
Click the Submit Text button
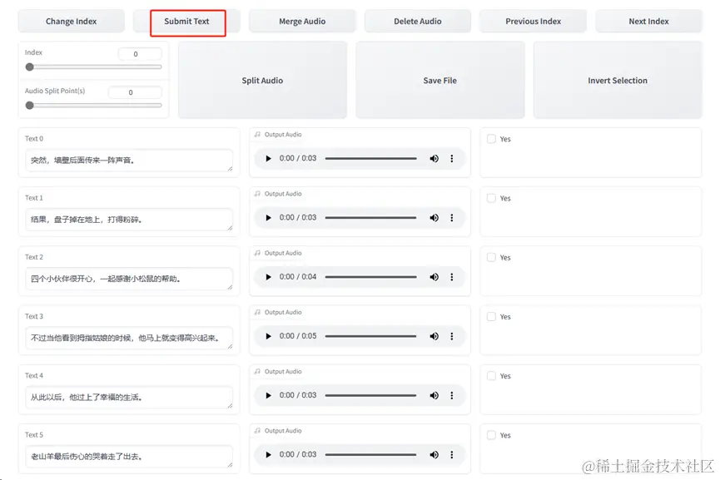(187, 22)
